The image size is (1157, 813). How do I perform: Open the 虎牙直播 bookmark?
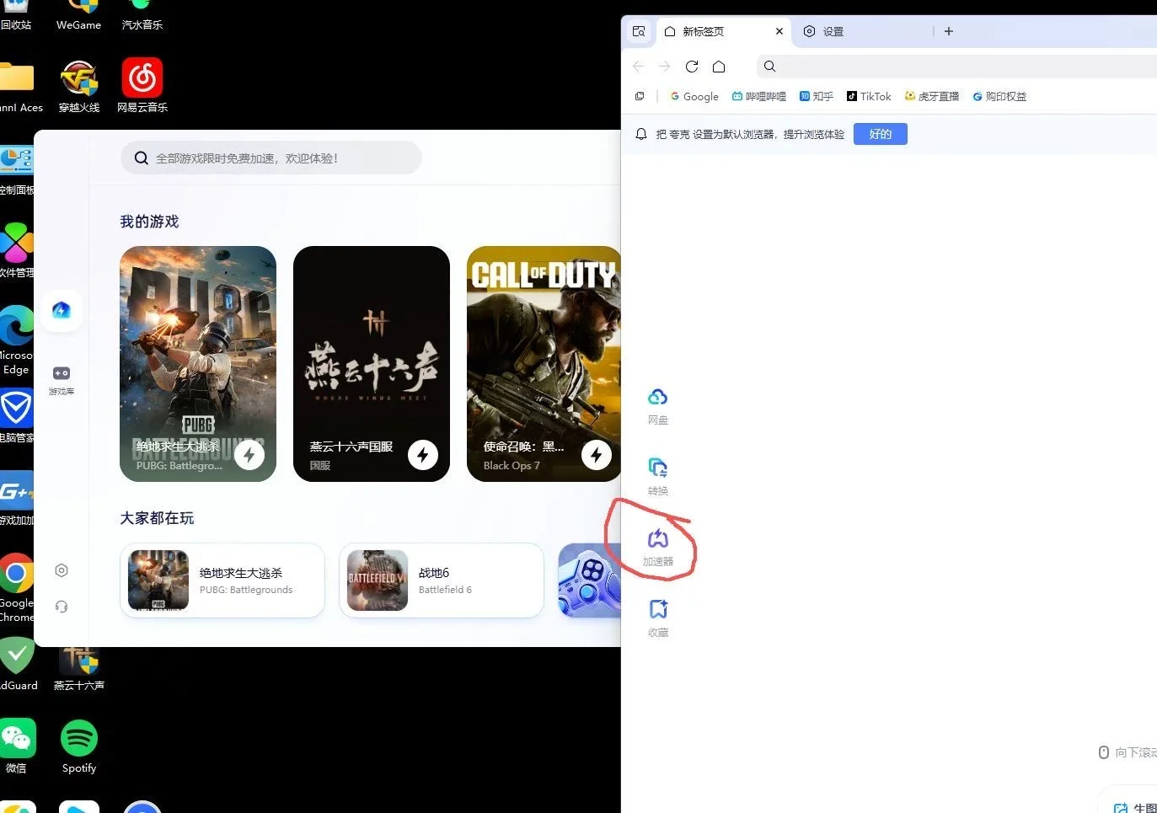coord(932,96)
